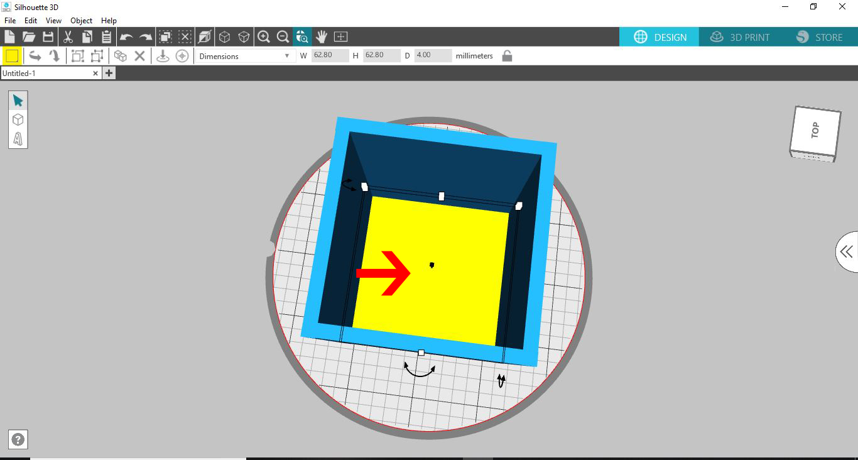Viewport: 858px width, 460px height.
Task: Center the object on the platform
Action: [x=182, y=56]
